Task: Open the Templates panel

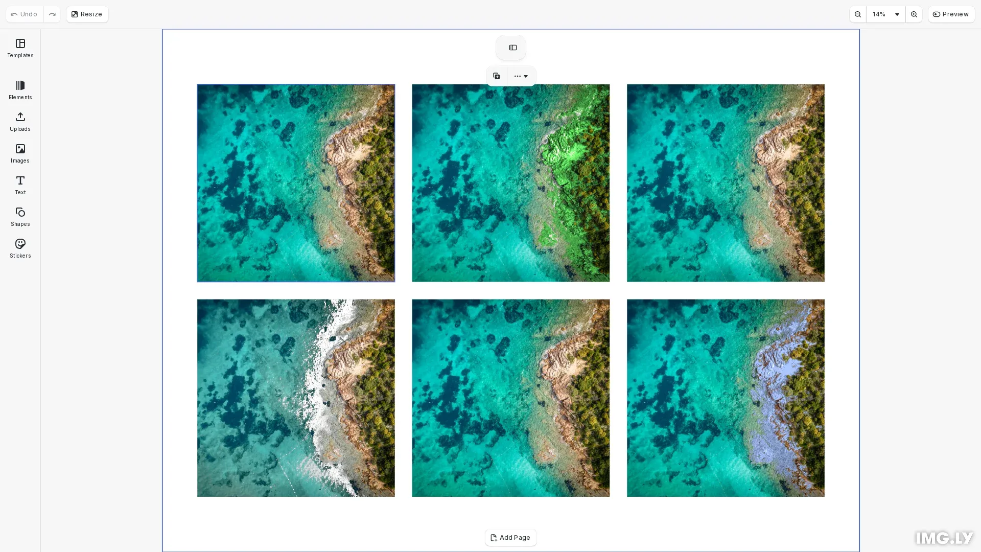Action: pyautogui.click(x=20, y=48)
